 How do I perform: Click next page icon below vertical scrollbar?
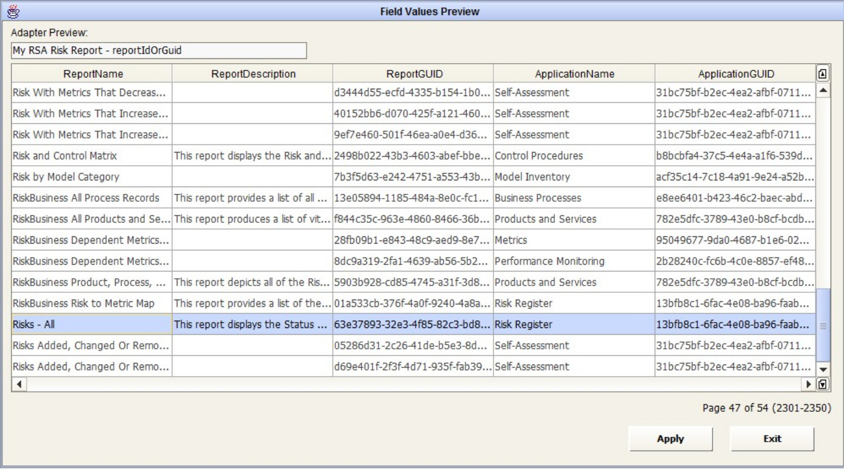(x=822, y=384)
